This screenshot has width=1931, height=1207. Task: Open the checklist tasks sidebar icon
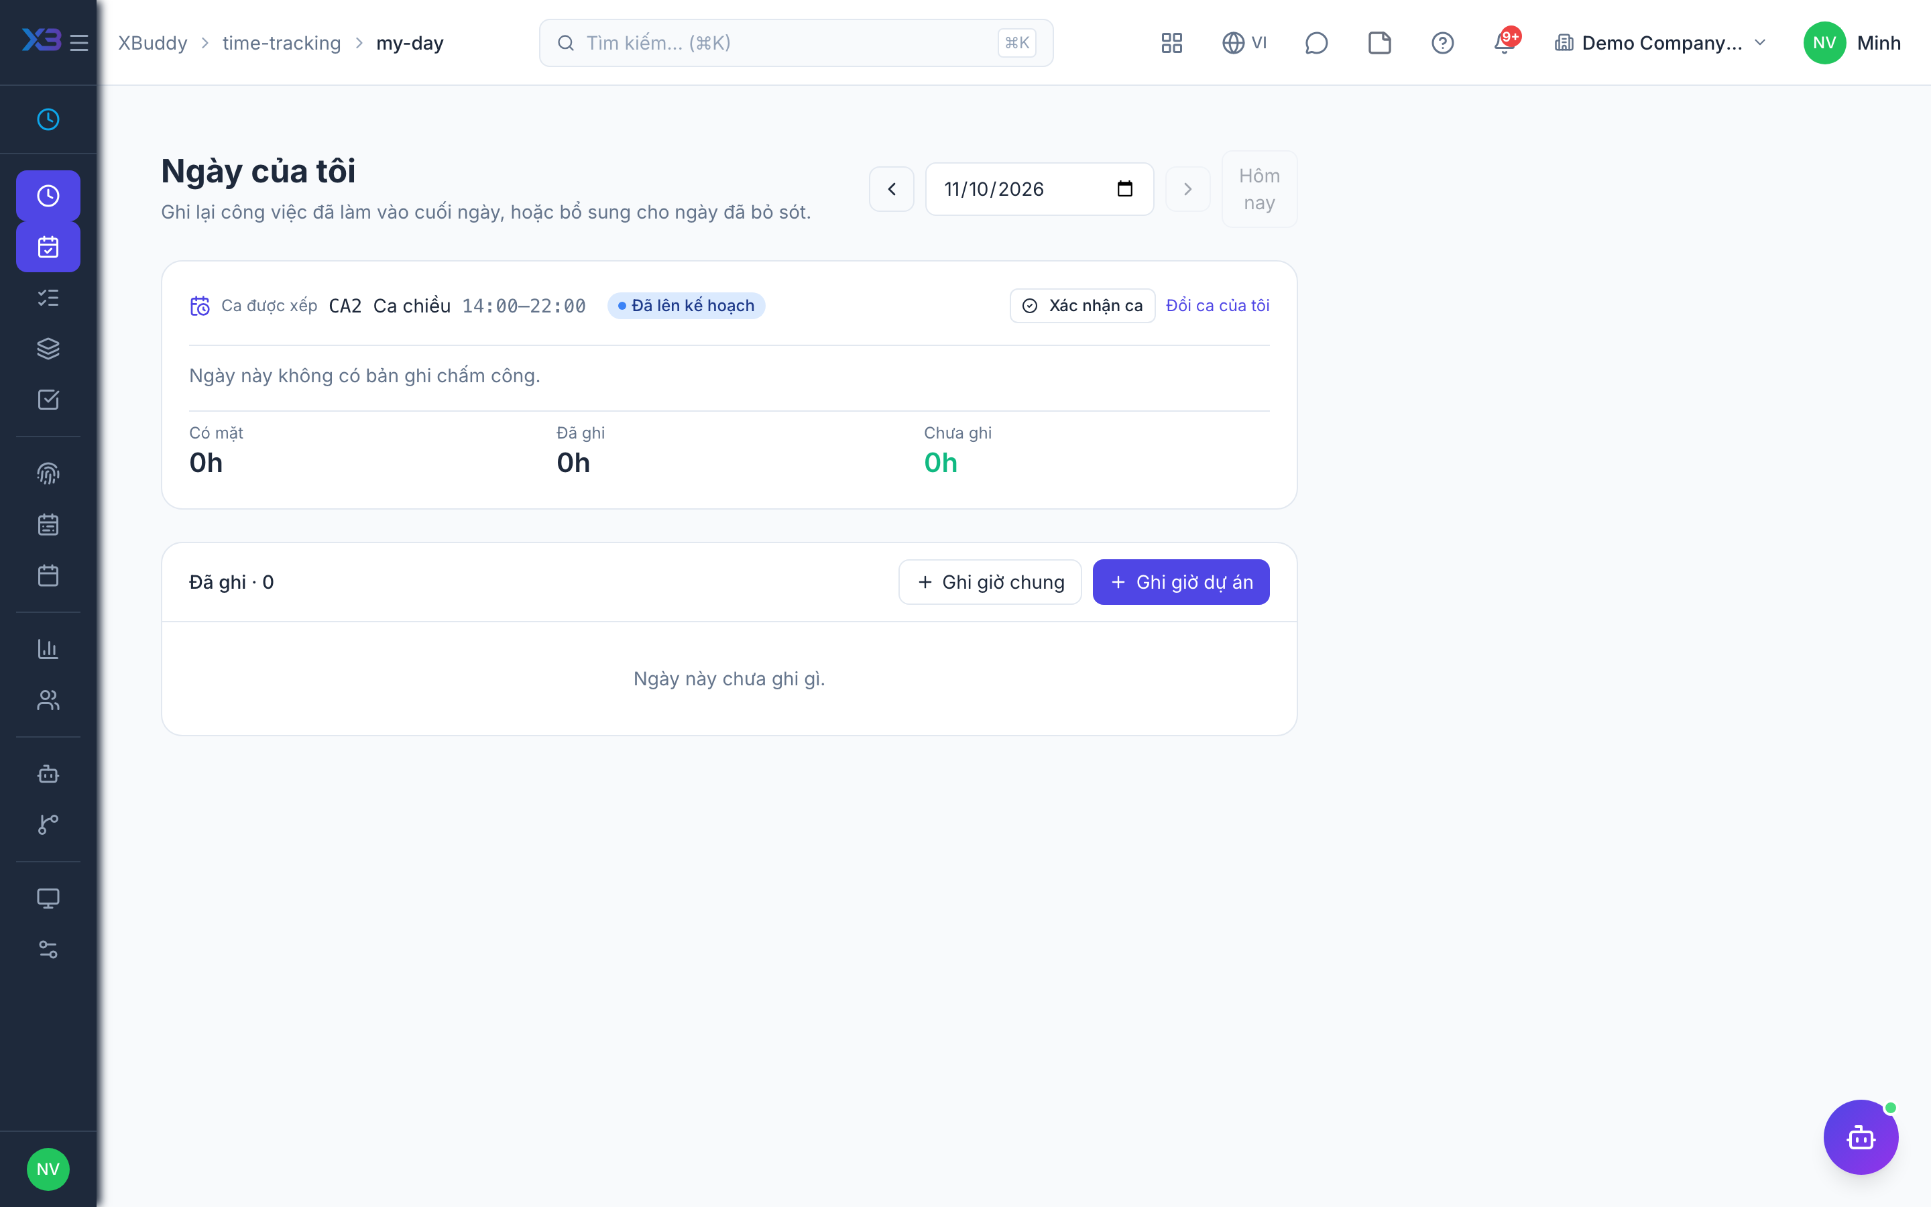pyautogui.click(x=48, y=298)
